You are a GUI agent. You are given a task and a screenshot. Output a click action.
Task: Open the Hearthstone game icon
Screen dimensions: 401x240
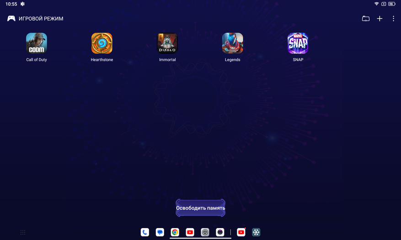102,43
